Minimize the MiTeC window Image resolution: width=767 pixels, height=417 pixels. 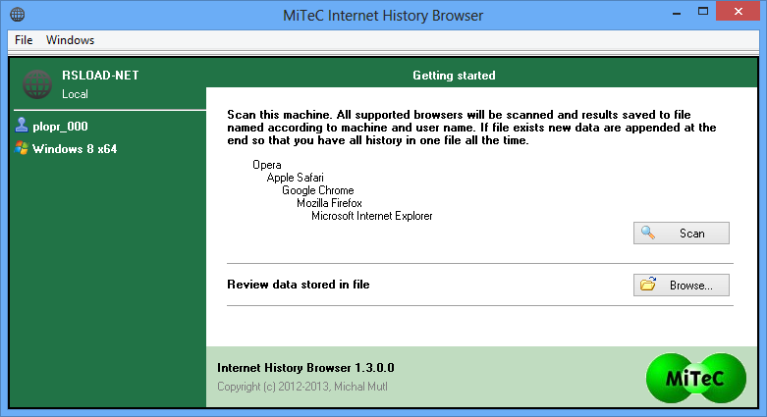click(x=677, y=12)
